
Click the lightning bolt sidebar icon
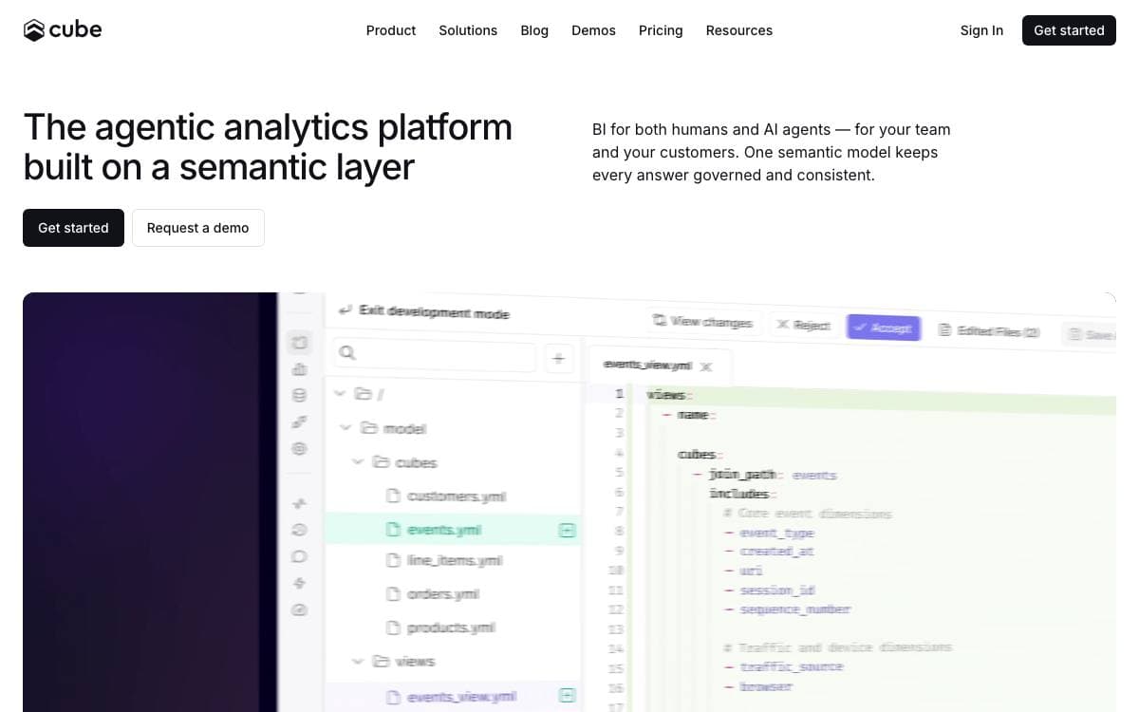pos(299,583)
